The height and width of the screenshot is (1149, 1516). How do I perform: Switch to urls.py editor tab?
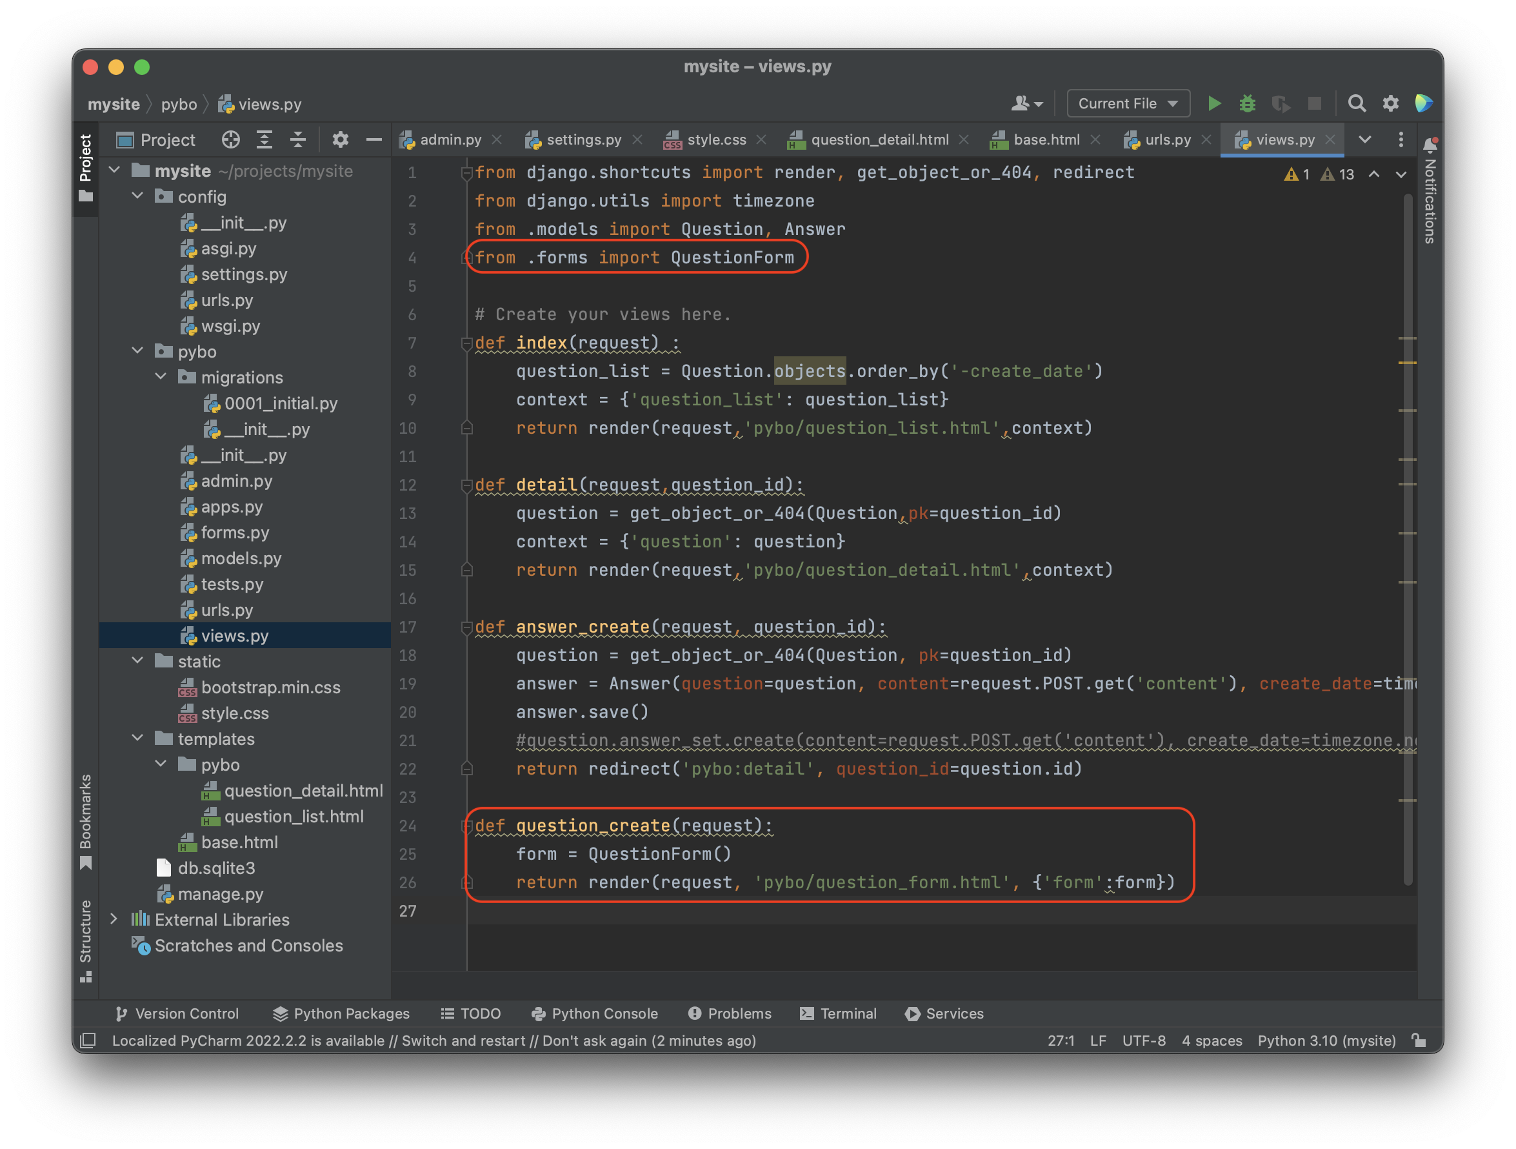point(1167,140)
